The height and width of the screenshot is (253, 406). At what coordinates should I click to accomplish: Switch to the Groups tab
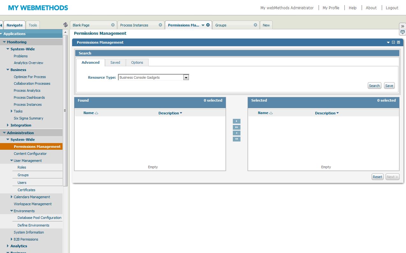pos(221,25)
